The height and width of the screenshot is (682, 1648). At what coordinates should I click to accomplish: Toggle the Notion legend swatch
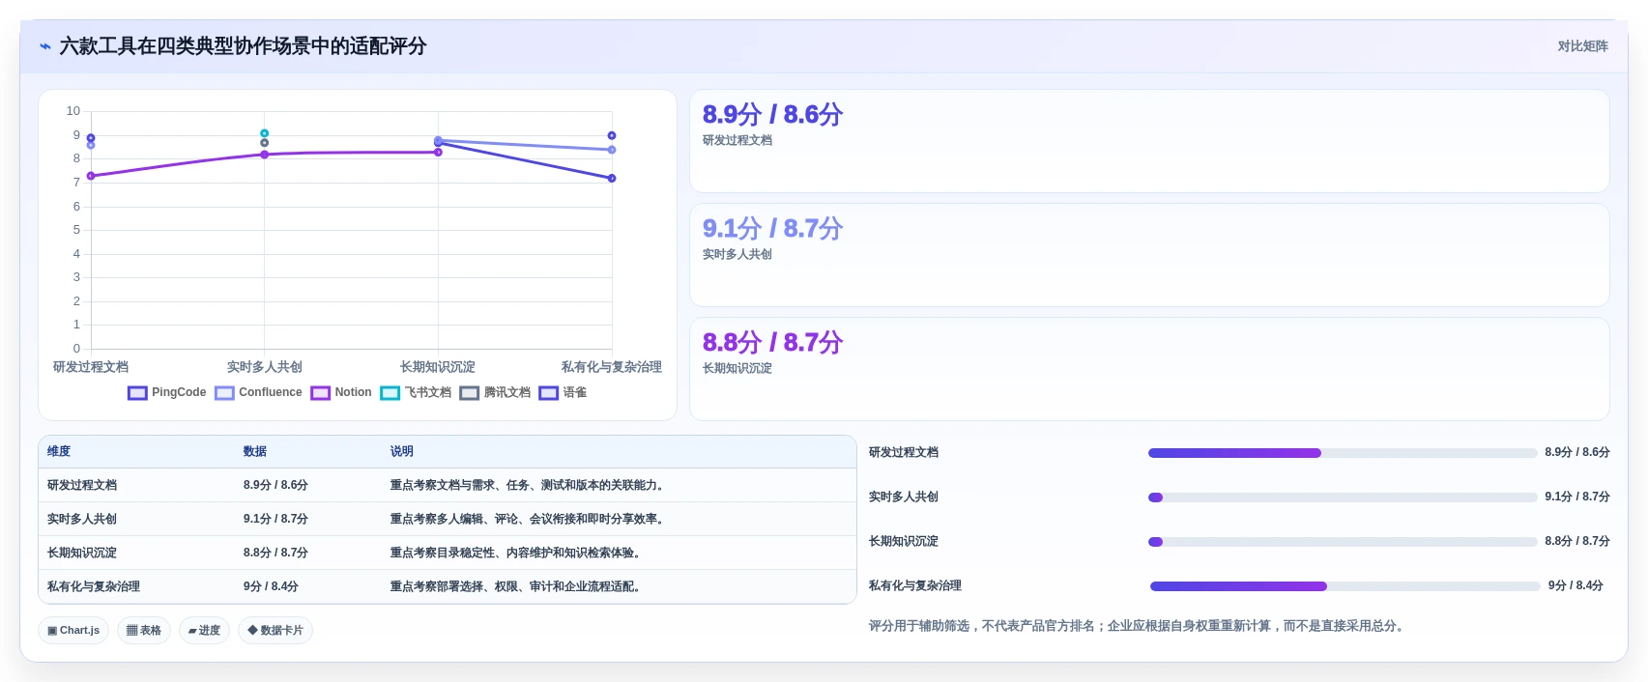point(320,393)
